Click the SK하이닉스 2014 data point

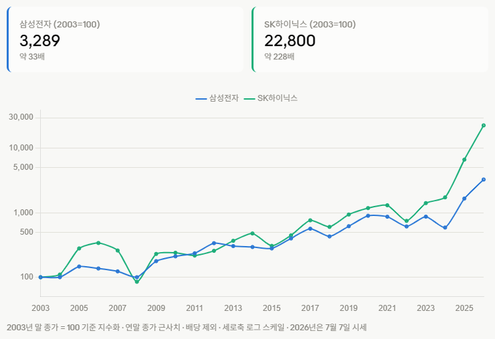(252, 233)
